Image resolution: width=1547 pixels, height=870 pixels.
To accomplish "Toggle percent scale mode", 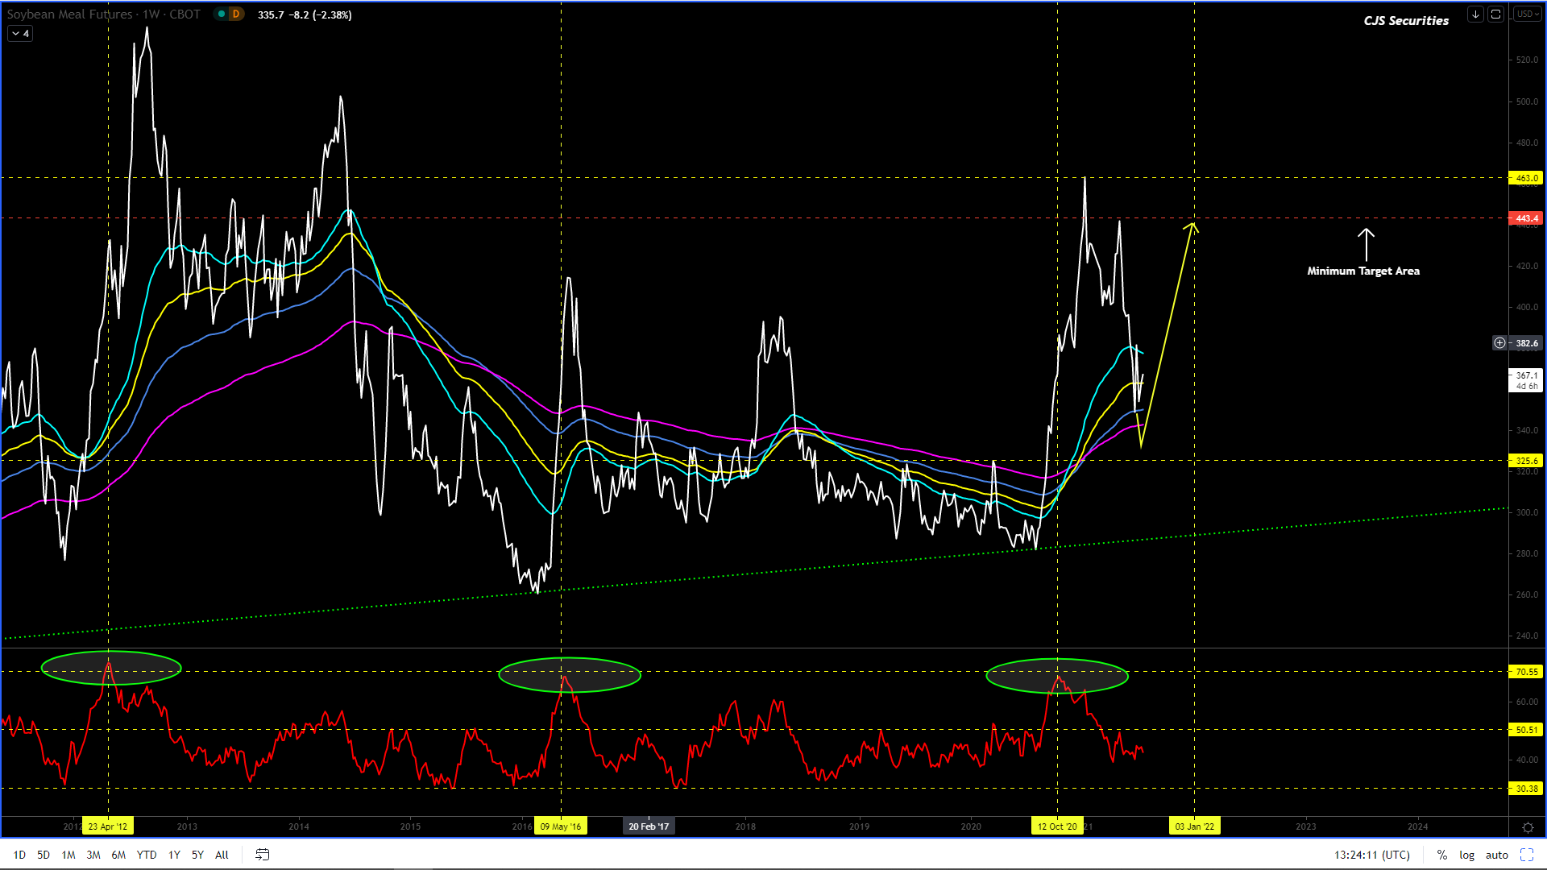I will tap(1441, 855).
